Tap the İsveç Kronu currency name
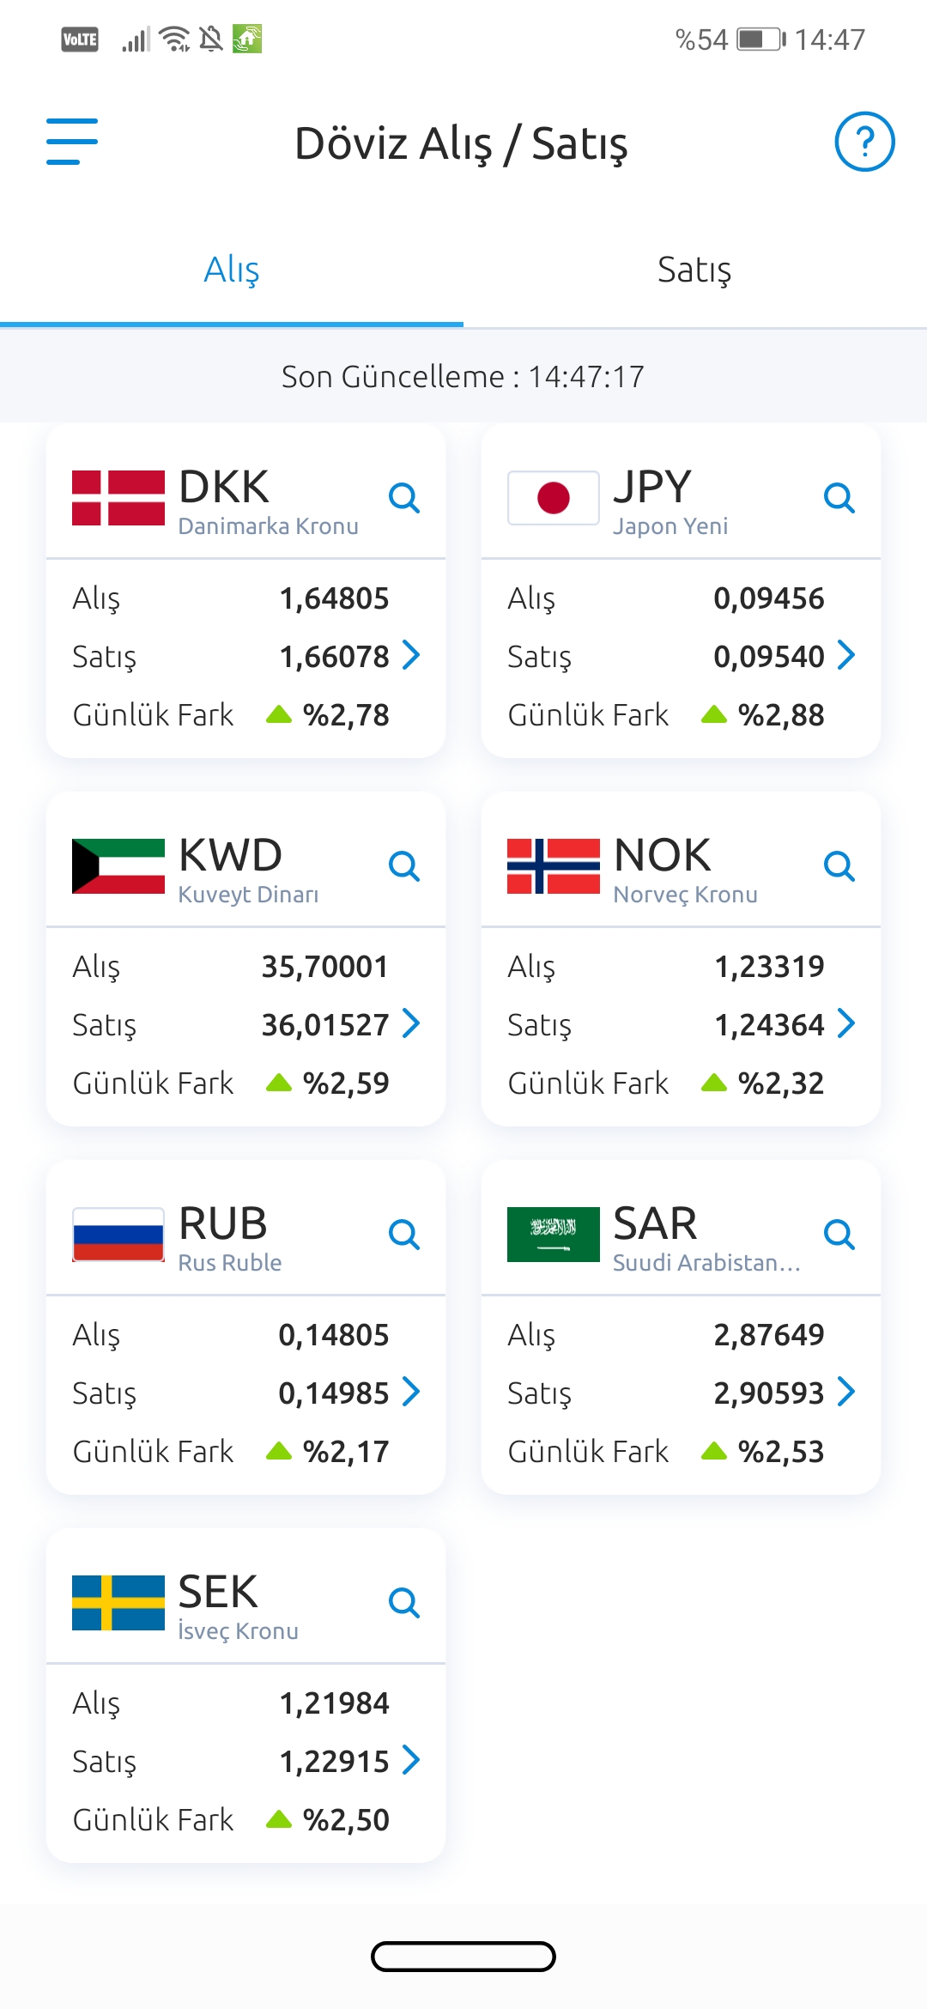Screen dimensions: 927x2009 (x=239, y=1631)
